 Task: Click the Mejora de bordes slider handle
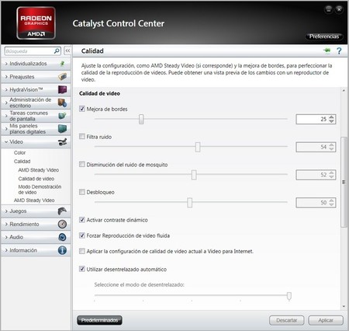tap(141, 119)
